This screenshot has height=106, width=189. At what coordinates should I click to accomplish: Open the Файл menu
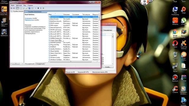tap(13, 5)
